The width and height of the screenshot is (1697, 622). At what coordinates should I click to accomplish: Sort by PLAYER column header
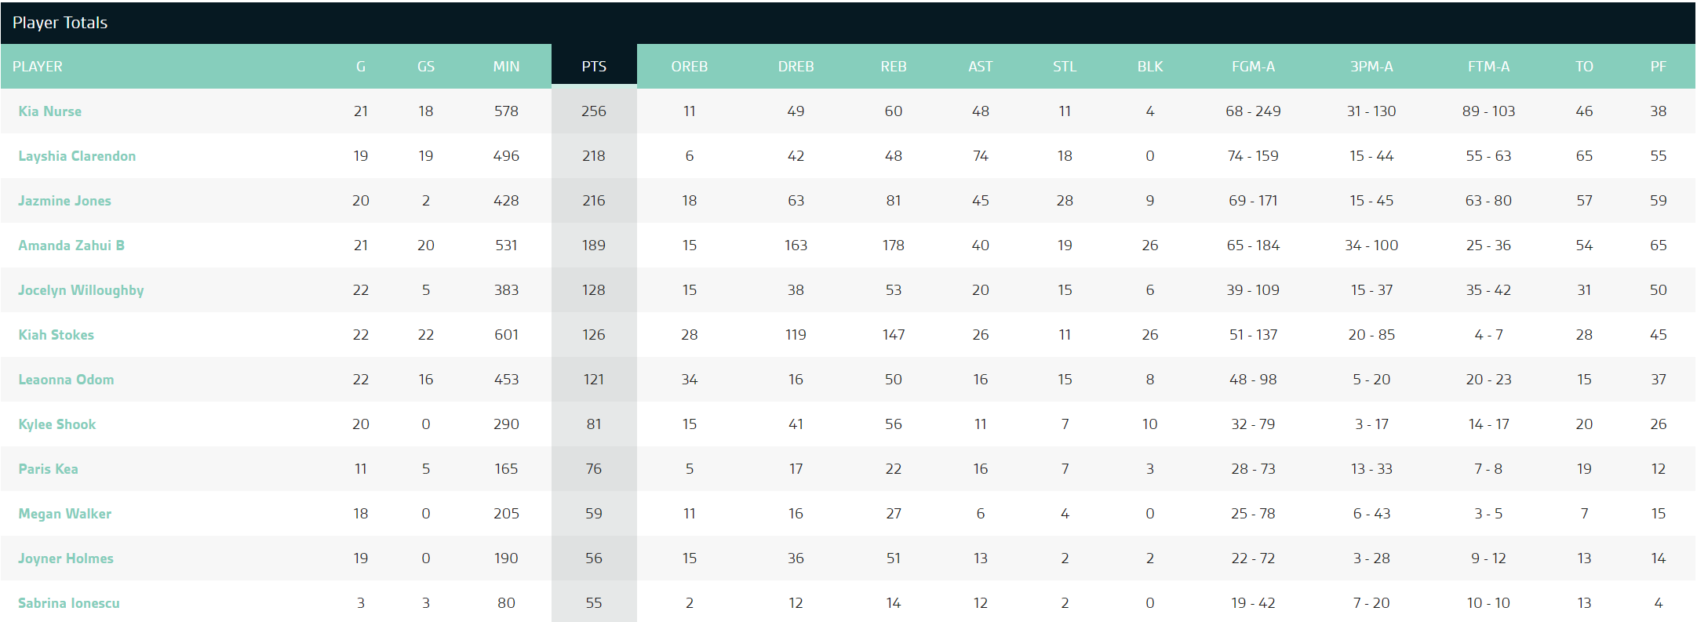38,67
